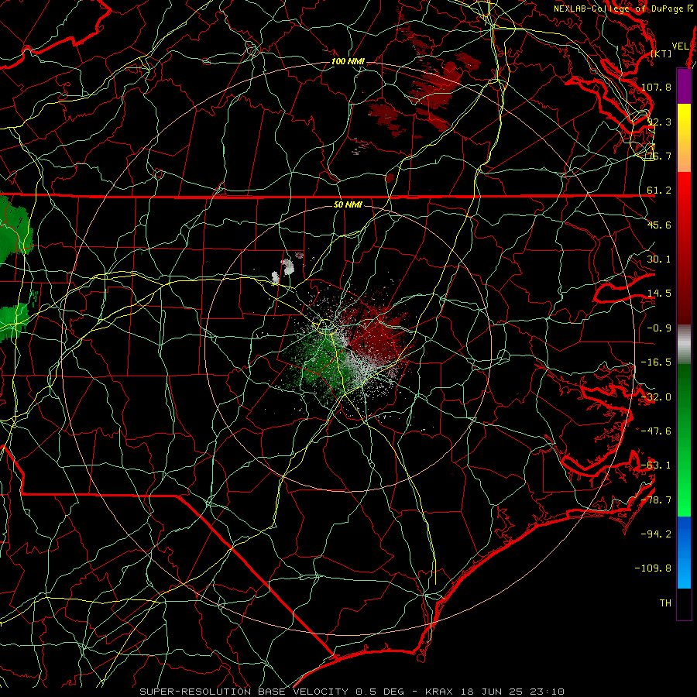Click the 107.8 legend value
This screenshot has width=697, height=697.
tap(656, 87)
